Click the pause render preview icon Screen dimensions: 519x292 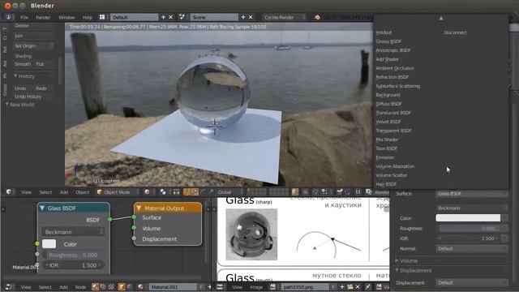click(x=358, y=191)
